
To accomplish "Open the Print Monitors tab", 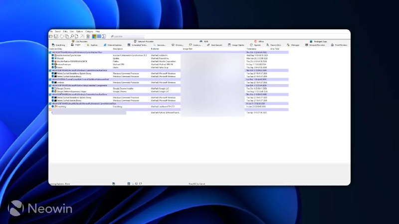I will click(339, 45).
